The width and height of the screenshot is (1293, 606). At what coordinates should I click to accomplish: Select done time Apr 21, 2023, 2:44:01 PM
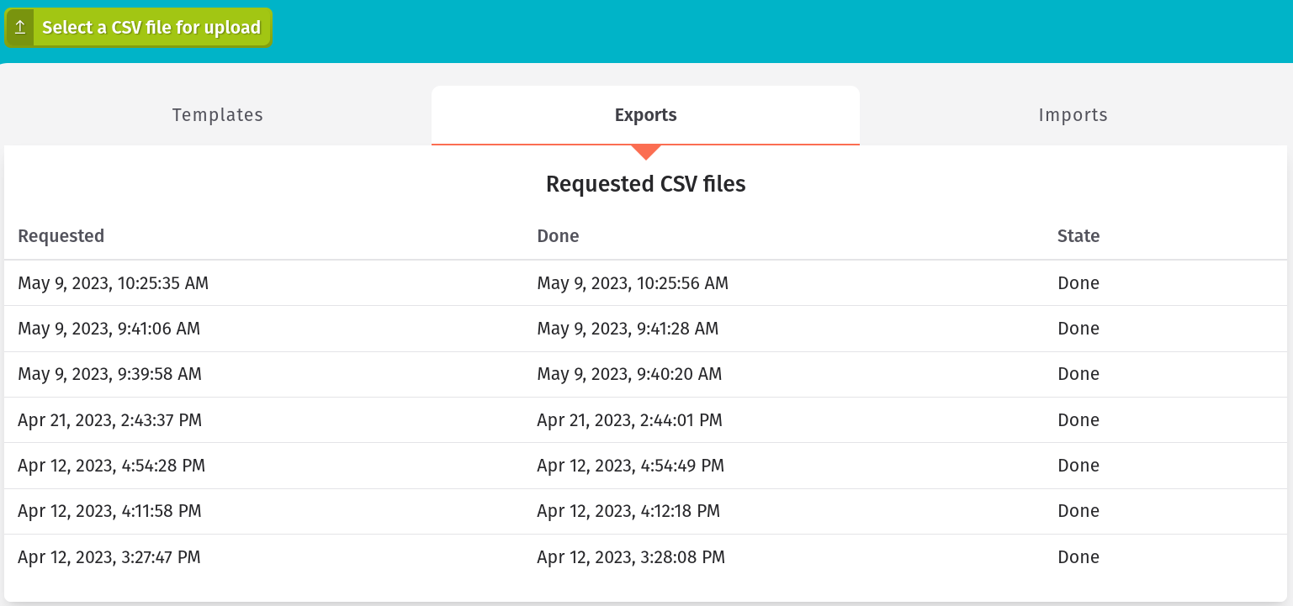click(630, 420)
